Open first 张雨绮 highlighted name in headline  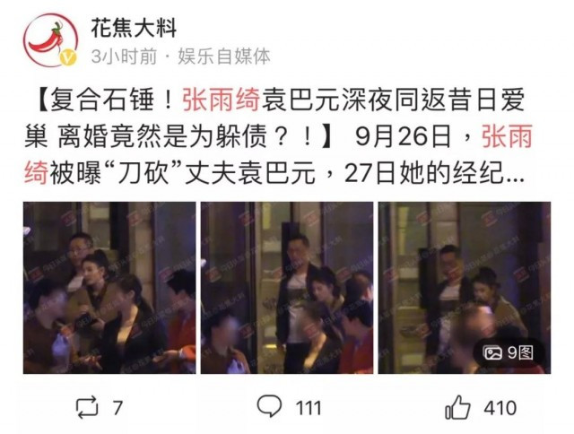[x=222, y=100]
